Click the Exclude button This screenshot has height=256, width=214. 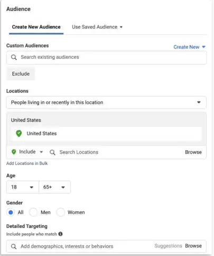tap(21, 74)
